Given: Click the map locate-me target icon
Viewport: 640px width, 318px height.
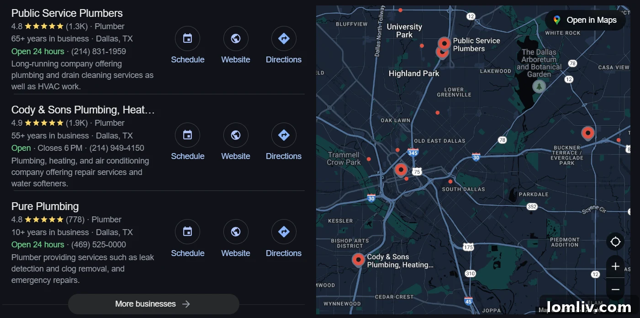Looking at the screenshot, I should pos(615,241).
